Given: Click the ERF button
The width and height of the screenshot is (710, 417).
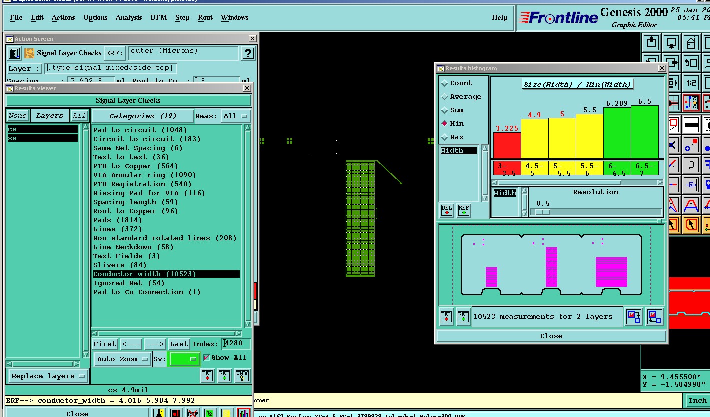Looking at the screenshot, I should pyautogui.click(x=114, y=53).
